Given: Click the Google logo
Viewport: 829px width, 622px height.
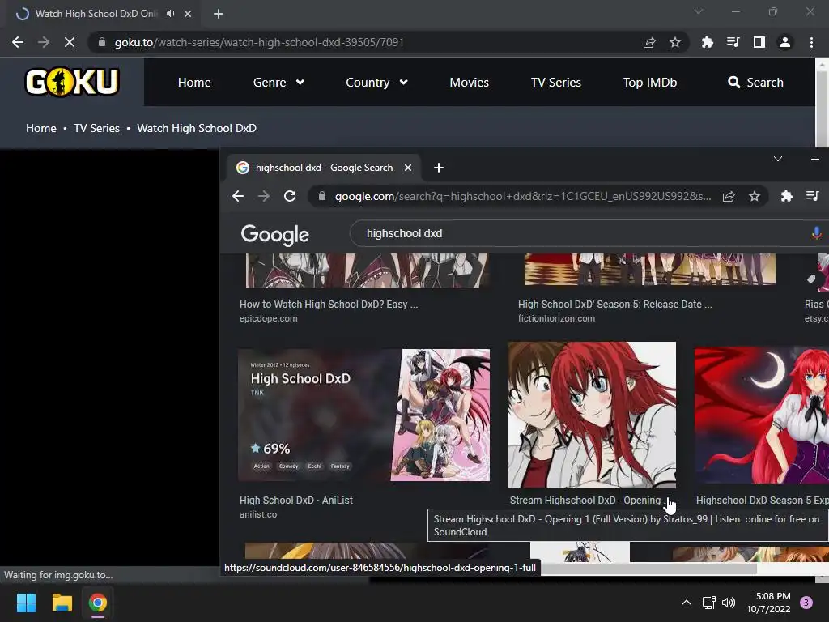Looking at the screenshot, I should 275,234.
